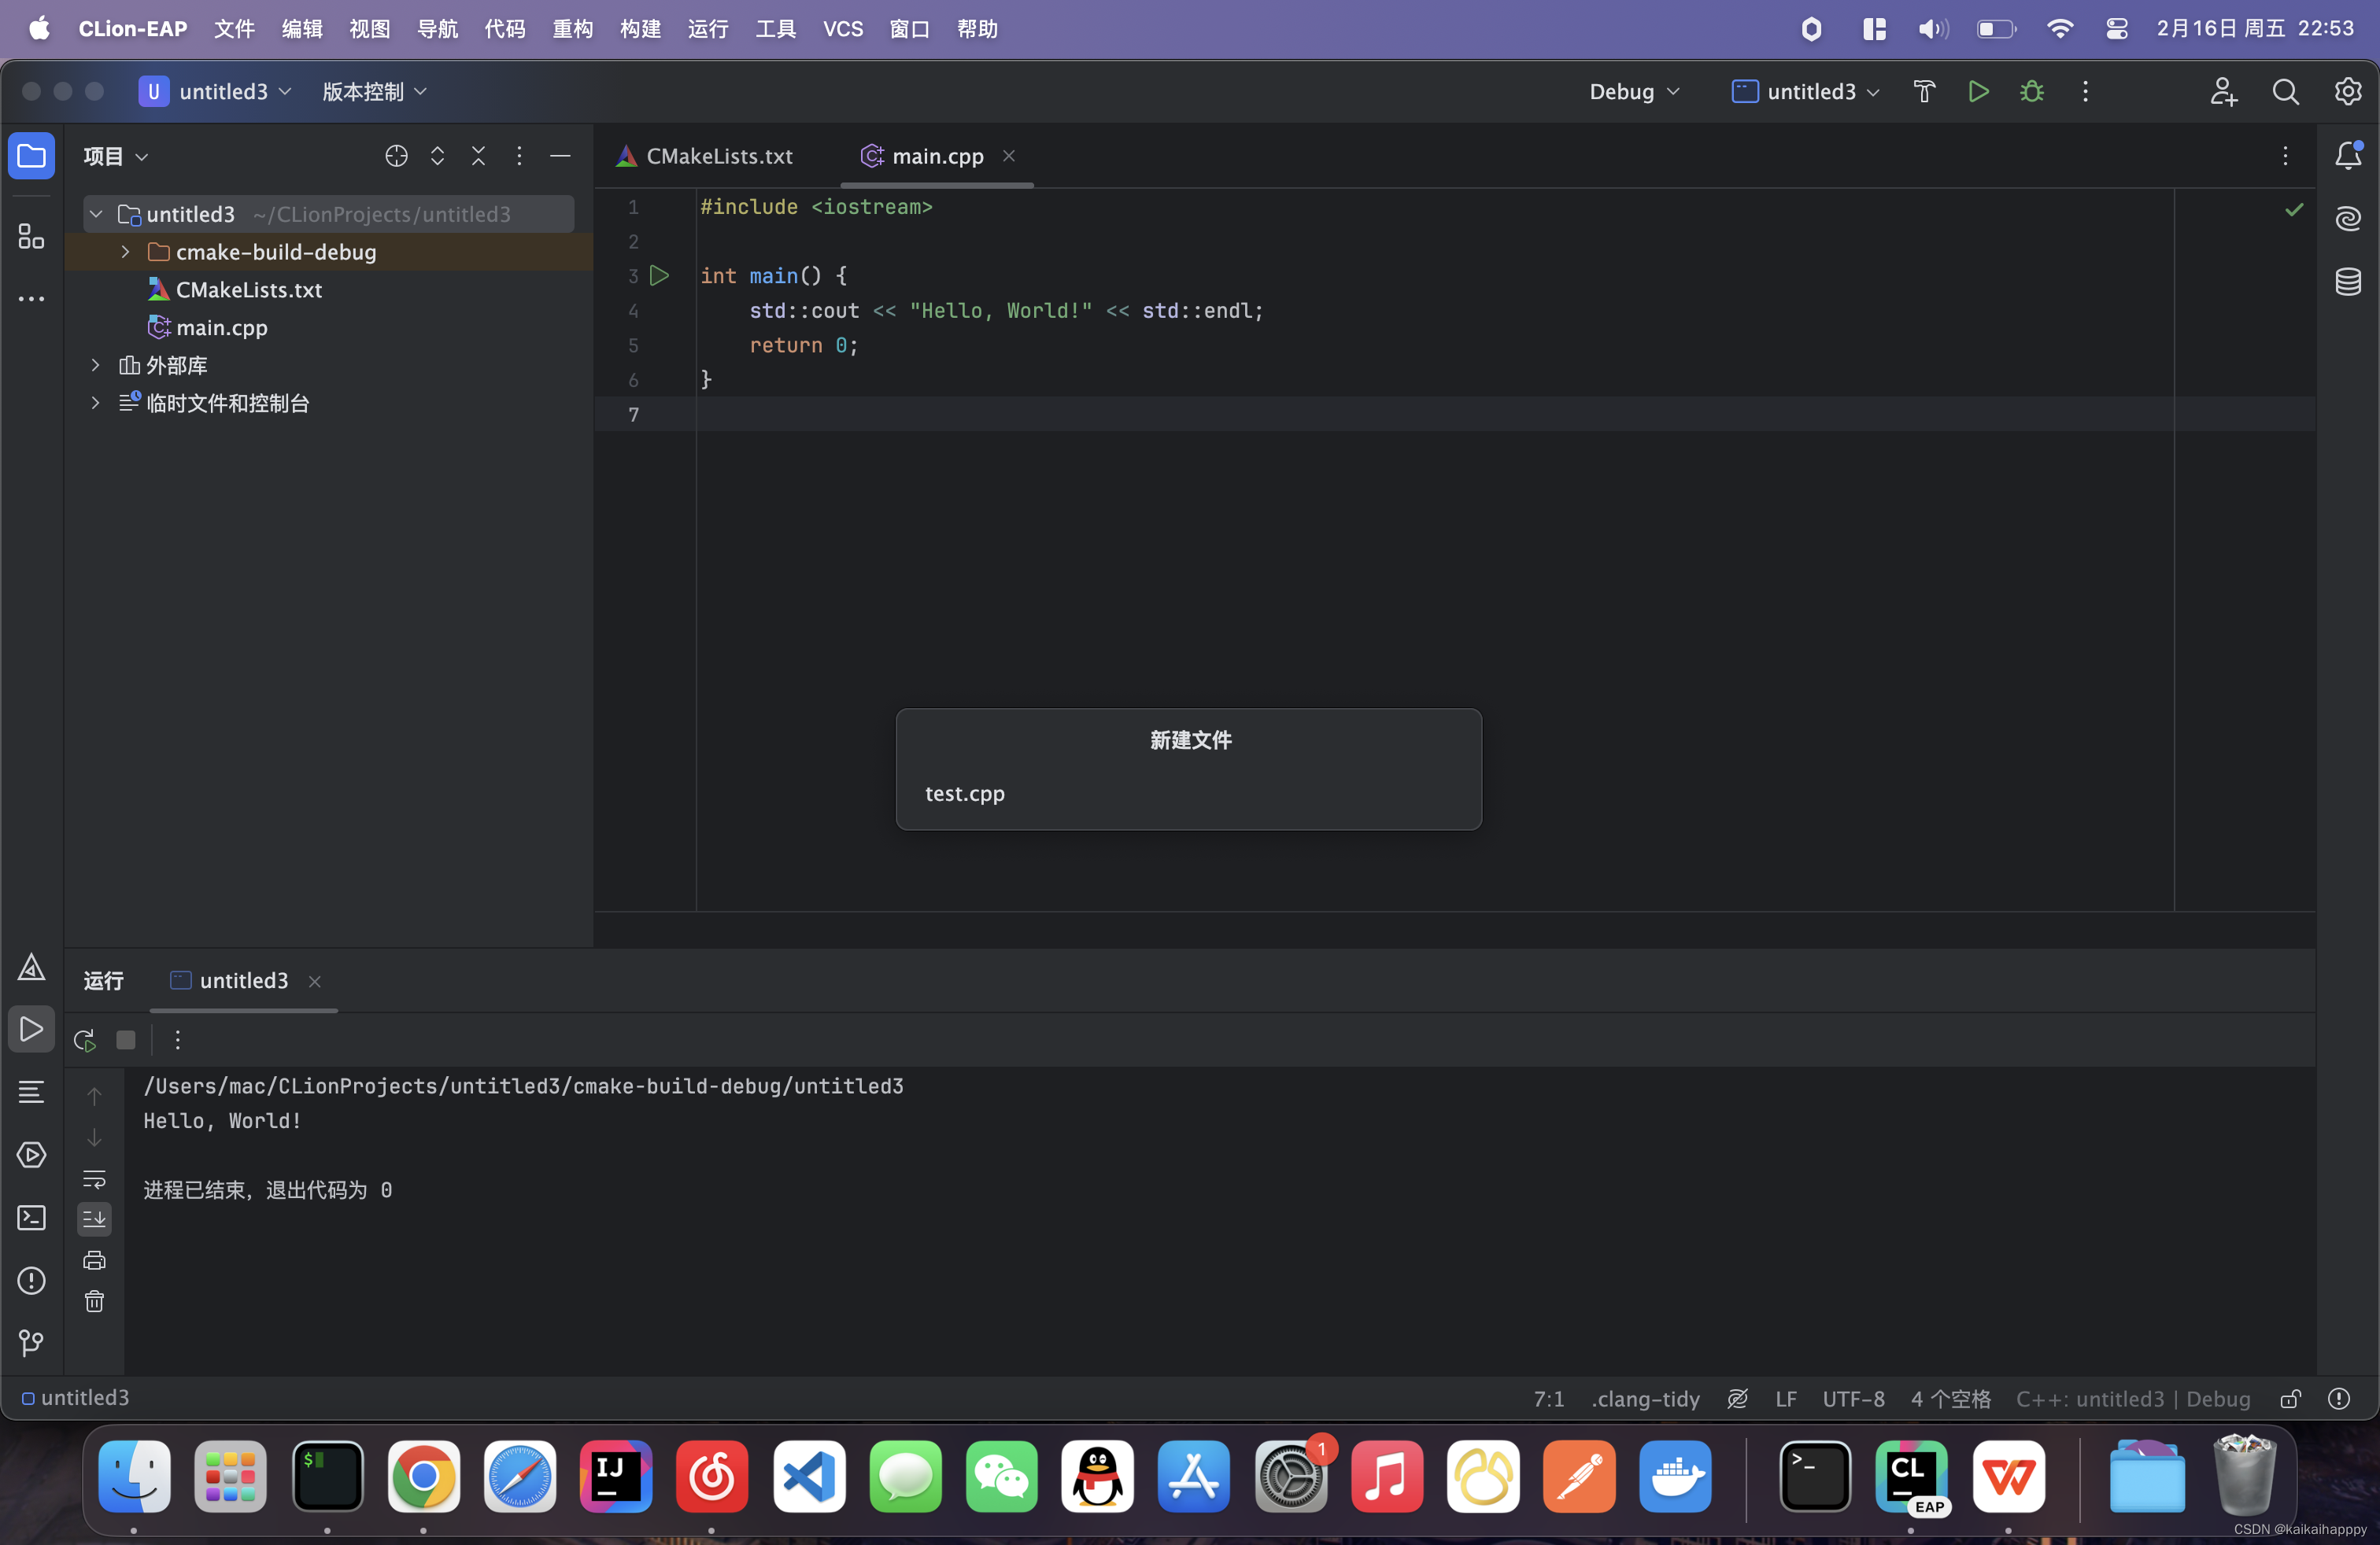Clear console output with trash icon
The height and width of the screenshot is (1545, 2380).
point(94,1301)
